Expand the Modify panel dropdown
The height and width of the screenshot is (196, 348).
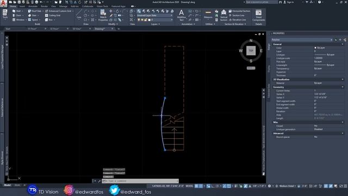point(113,24)
